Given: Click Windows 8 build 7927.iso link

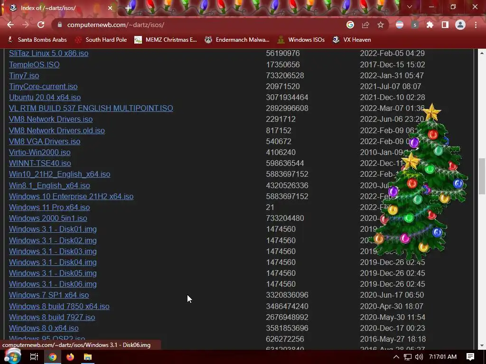Looking at the screenshot, I should [x=52, y=317].
